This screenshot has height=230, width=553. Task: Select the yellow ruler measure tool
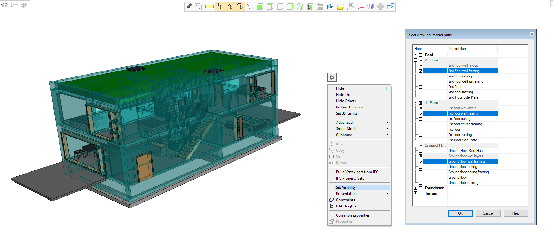(209, 7)
